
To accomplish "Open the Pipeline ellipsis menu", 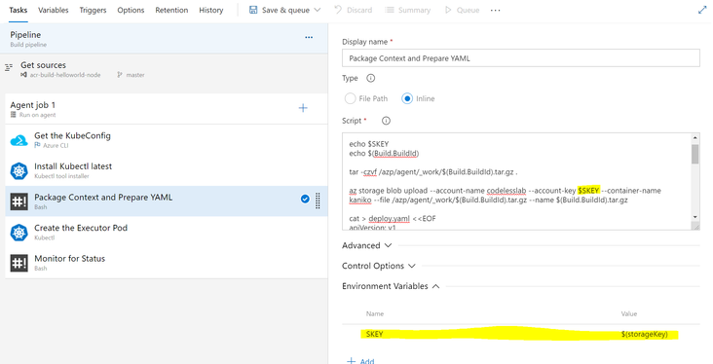I will pos(309,37).
